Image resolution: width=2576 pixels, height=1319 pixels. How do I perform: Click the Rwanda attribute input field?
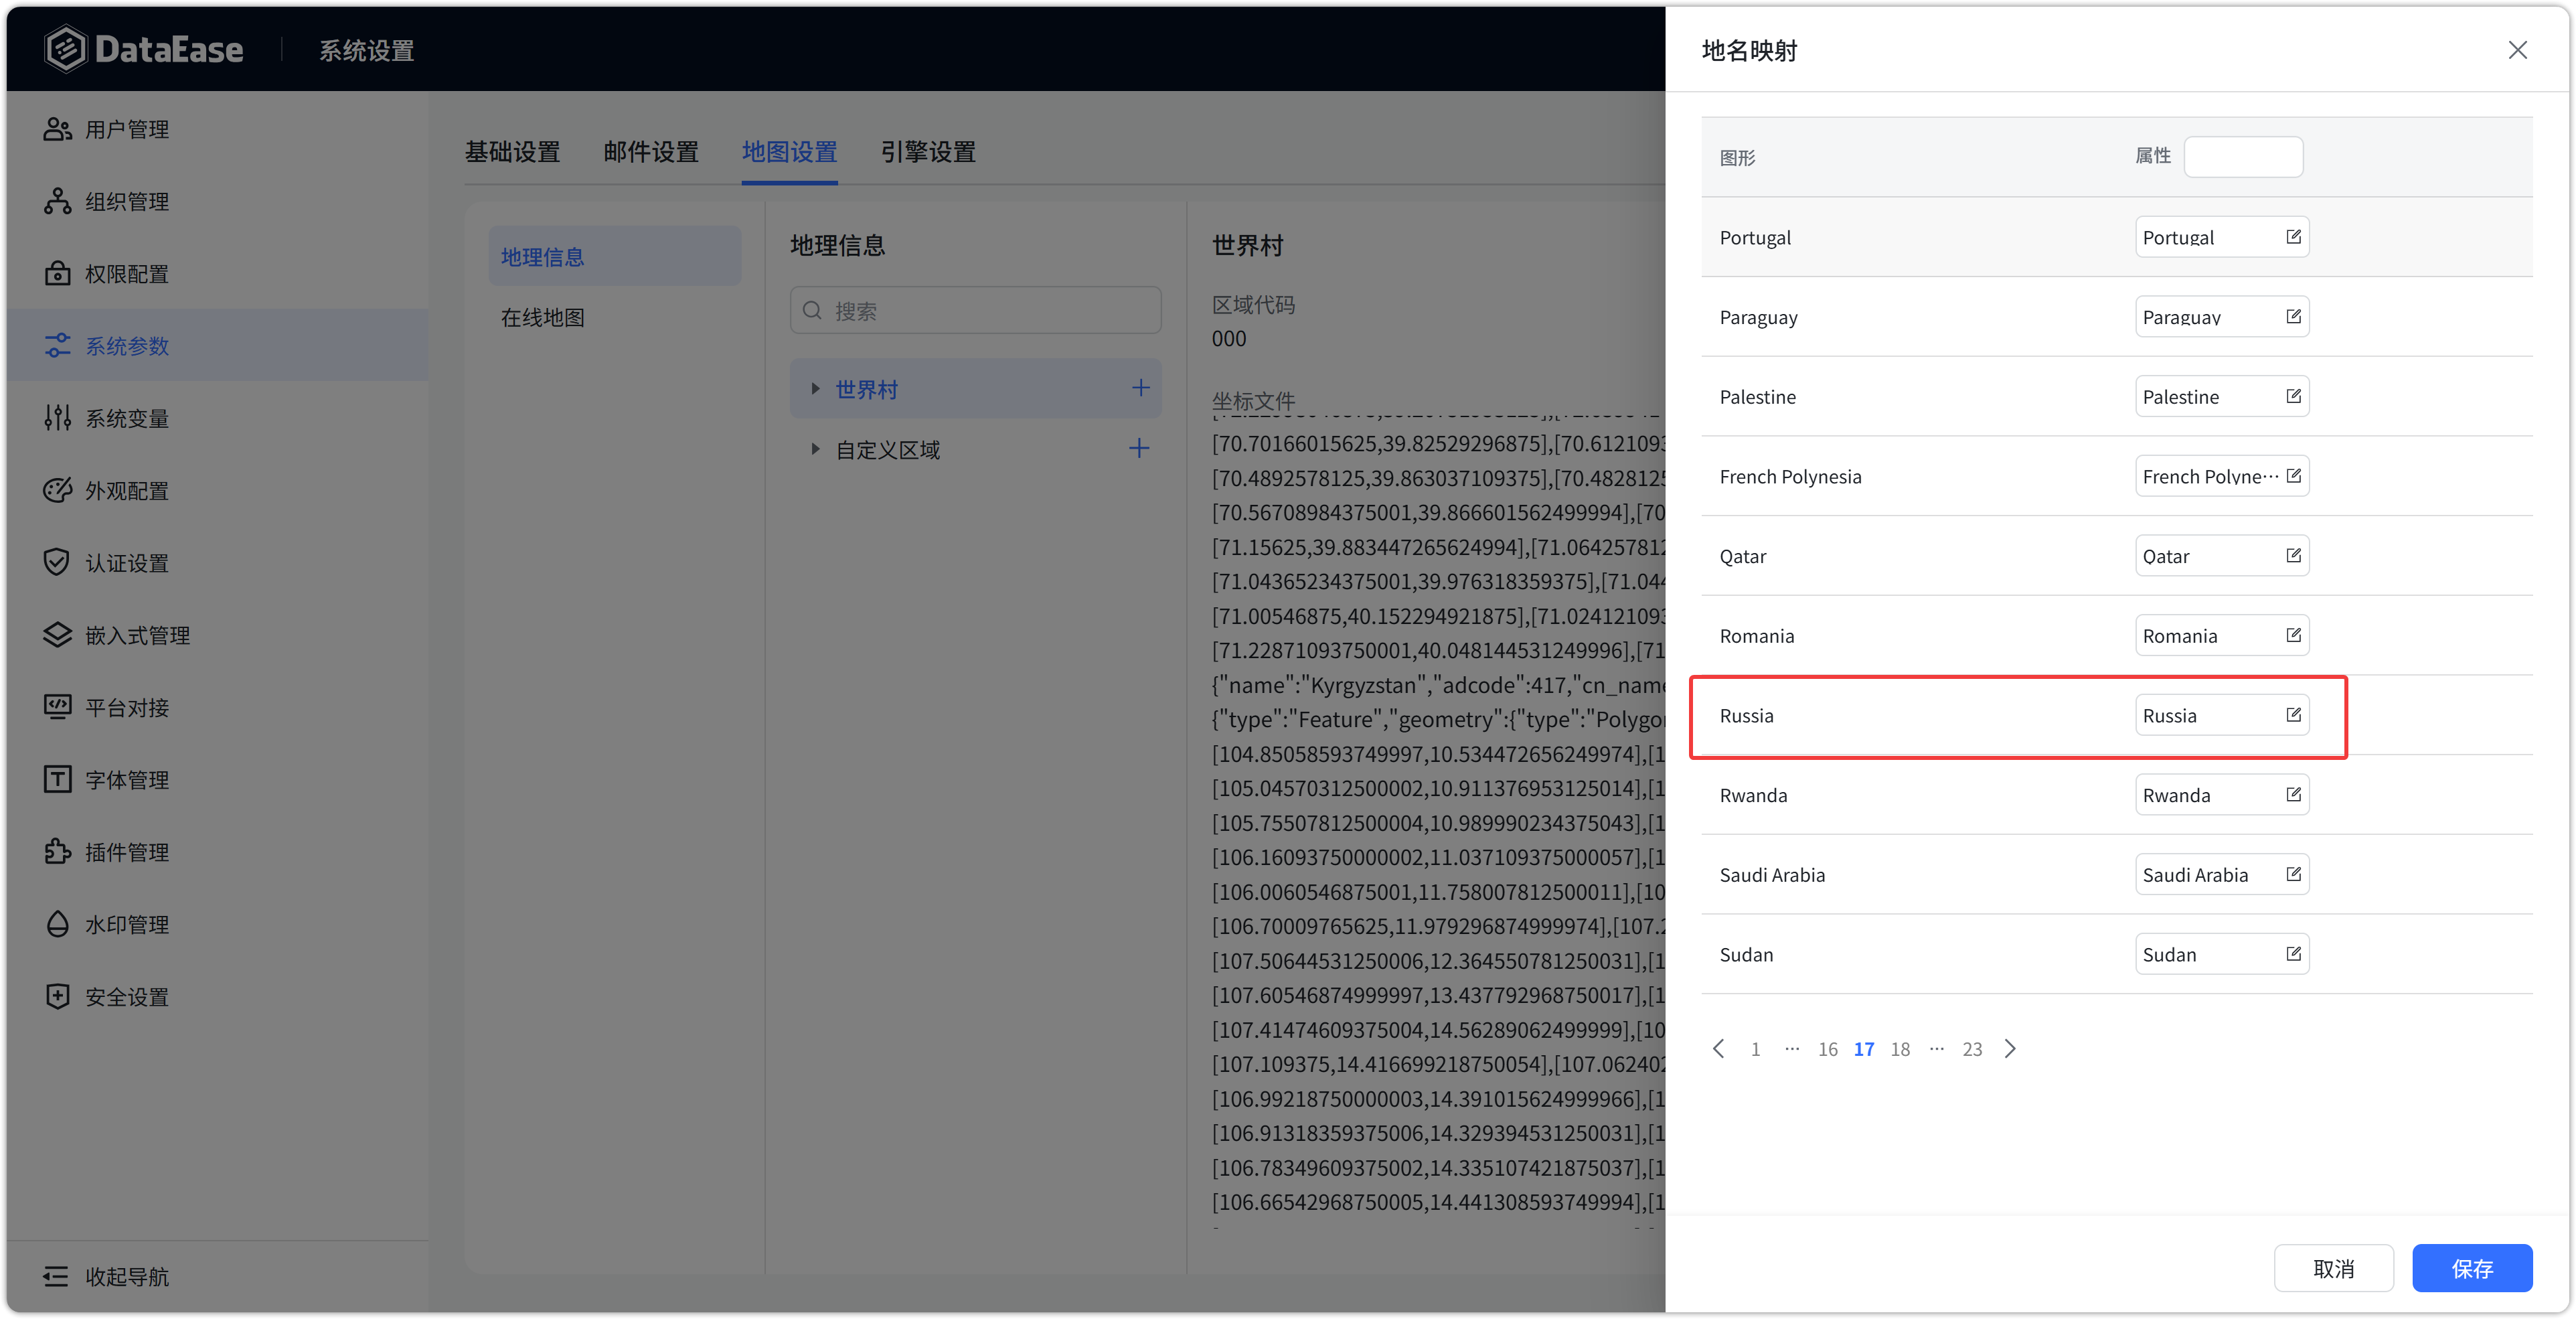(2222, 794)
